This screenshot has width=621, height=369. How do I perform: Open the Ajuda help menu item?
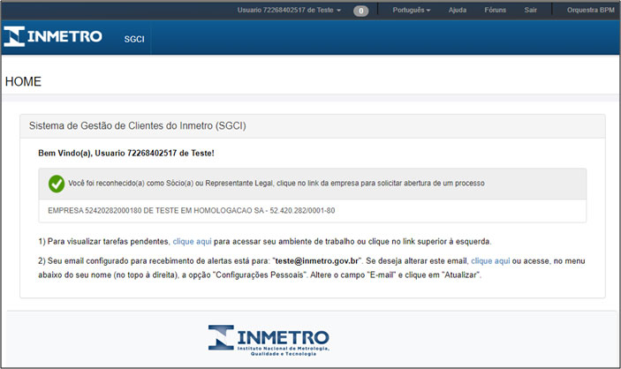pos(458,11)
